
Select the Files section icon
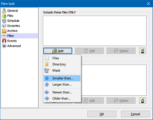4,16
